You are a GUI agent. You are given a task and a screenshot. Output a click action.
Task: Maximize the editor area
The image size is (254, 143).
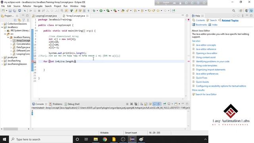point(187,15)
